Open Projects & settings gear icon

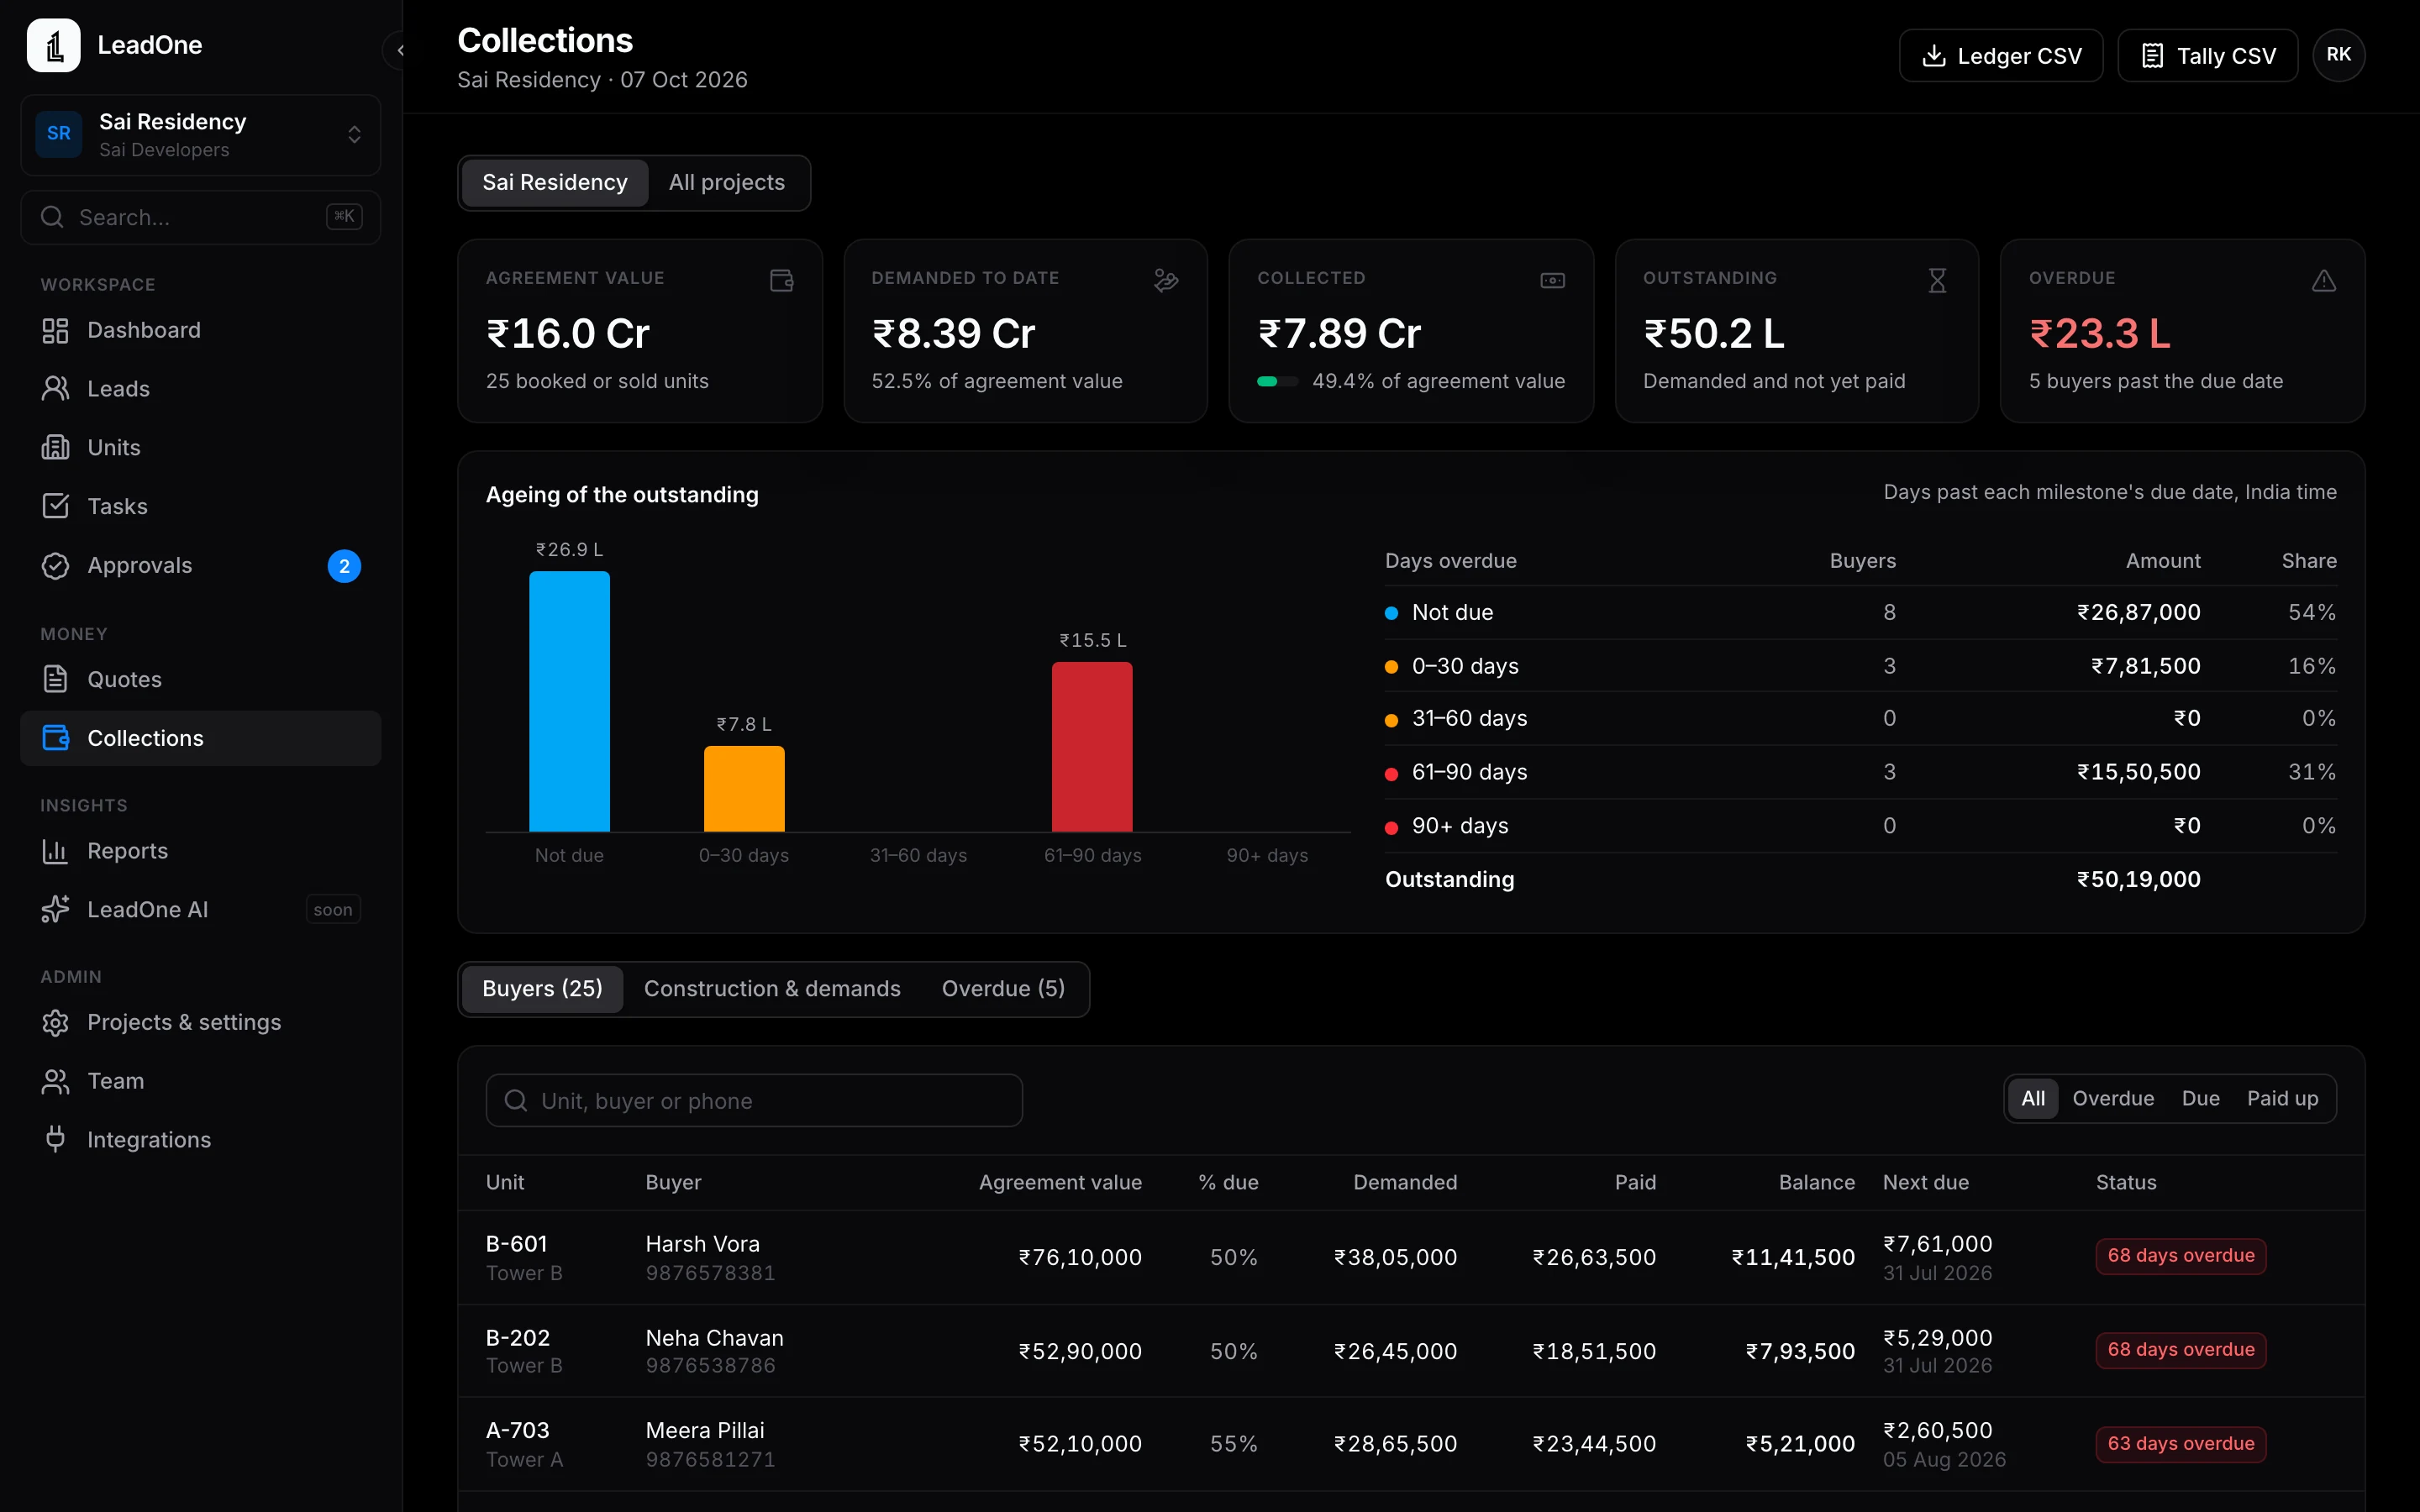pos(55,1022)
